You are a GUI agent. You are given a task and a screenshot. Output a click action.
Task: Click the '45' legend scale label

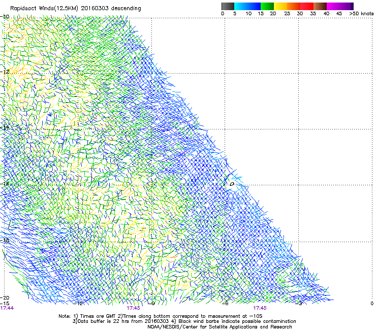click(x=339, y=13)
